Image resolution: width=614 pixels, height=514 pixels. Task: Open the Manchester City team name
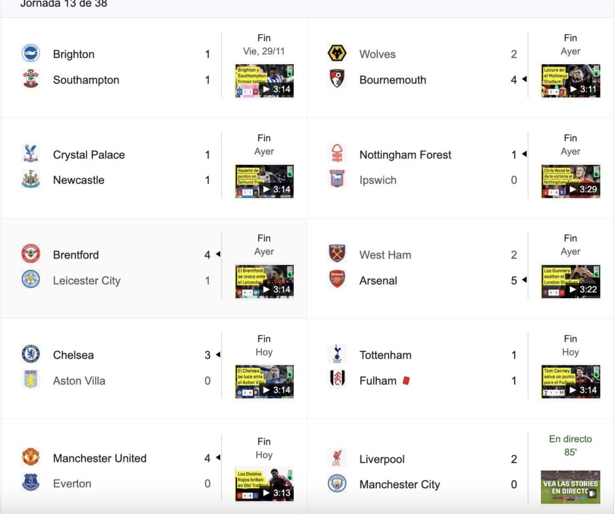click(x=400, y=485)
